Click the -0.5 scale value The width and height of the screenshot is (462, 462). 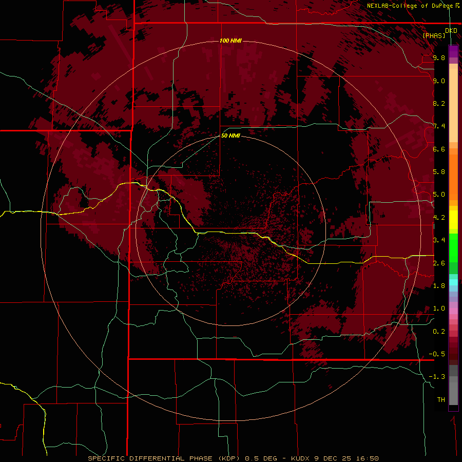(437, 354)
